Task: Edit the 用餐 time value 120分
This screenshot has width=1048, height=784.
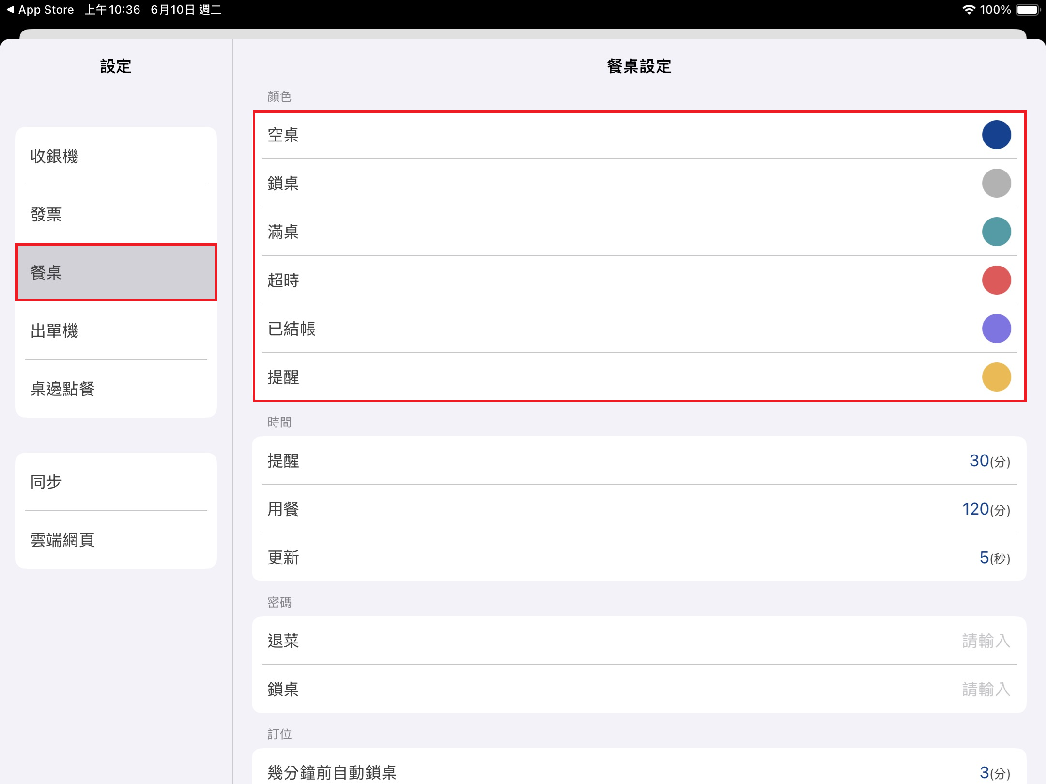Action: [x=986, y=509]
